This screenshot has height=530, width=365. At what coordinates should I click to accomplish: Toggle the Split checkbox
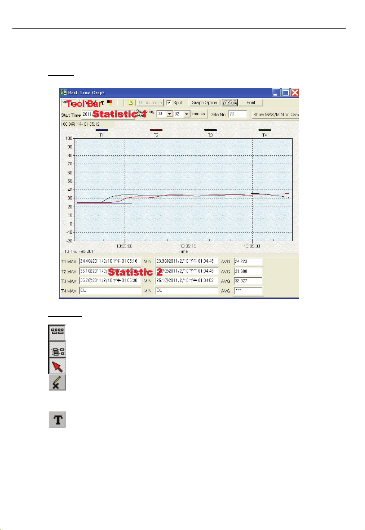(169, 103)
